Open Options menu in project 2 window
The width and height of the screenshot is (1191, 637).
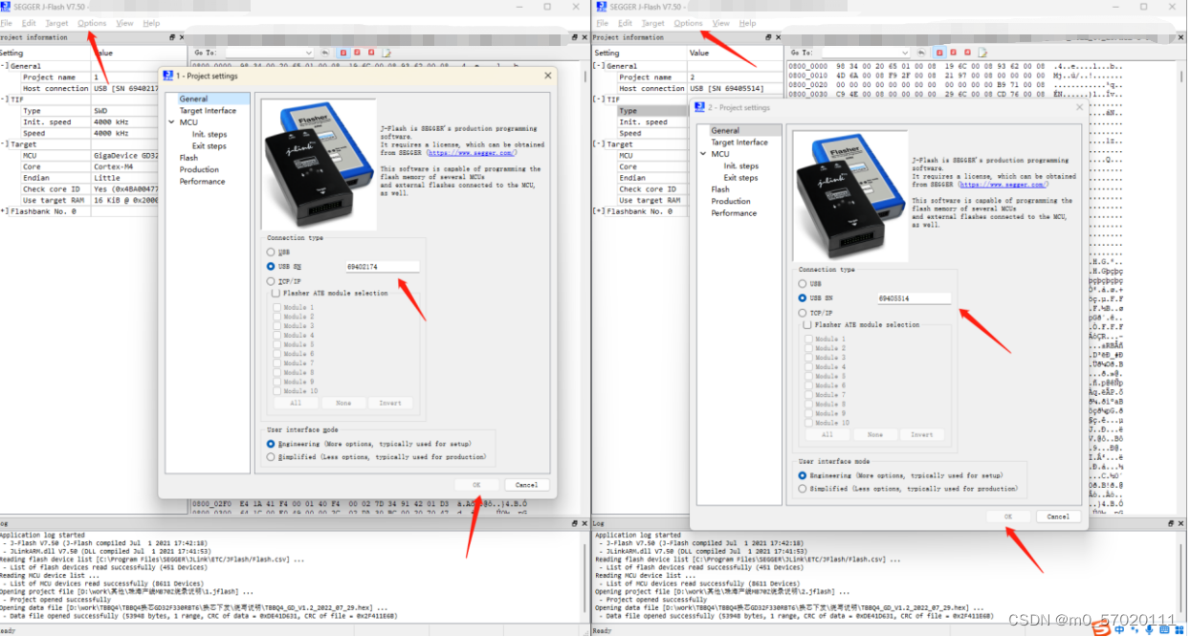tap(688, 23)
